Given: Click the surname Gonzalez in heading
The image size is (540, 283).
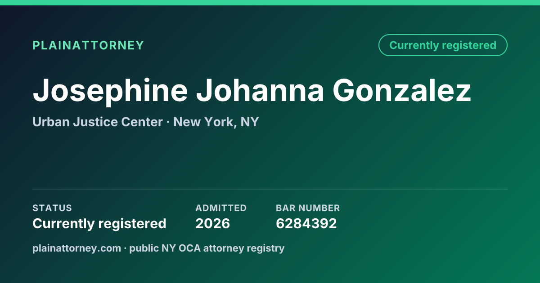Looking at the screenshot, I should (x=402, y=90).
